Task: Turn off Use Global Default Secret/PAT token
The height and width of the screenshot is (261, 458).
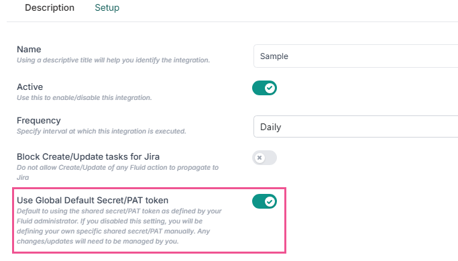Action: tap(264, 201)
